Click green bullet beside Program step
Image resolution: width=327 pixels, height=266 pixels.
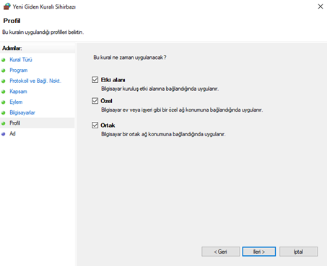(x=4, y=71)
